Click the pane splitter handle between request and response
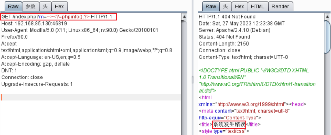Viewport: 331px width, 135px height. coord(193,80)
